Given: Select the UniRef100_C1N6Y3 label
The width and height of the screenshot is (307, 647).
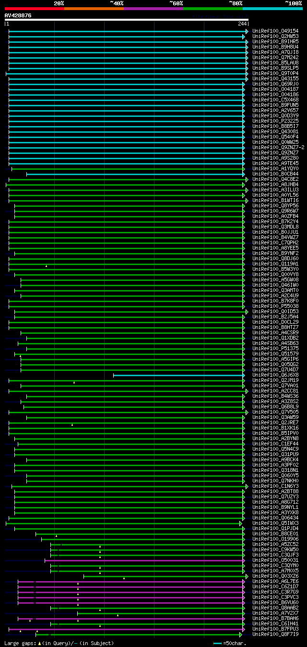Looking at the screenshot, I should (x=275, y=486).
